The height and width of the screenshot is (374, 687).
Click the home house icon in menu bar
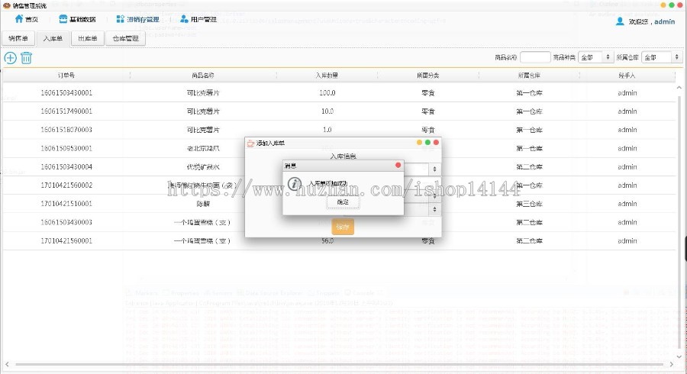(19, 19)
